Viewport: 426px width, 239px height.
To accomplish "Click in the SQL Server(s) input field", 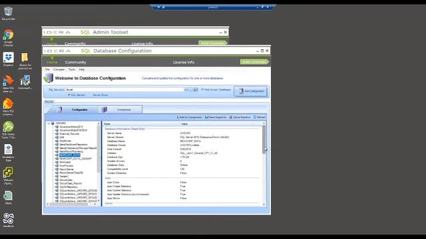I will (x=124, y=90).
